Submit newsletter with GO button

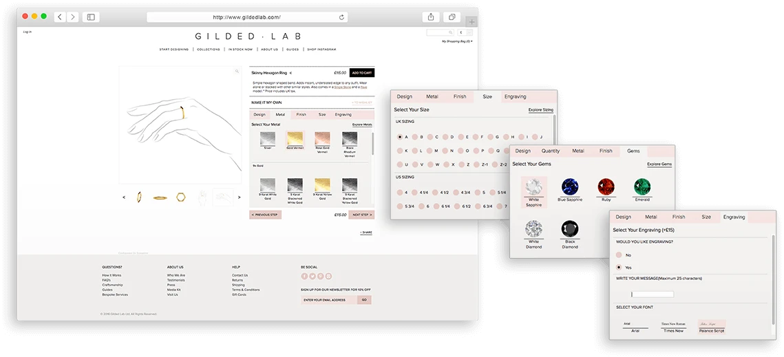click(364, 300)
